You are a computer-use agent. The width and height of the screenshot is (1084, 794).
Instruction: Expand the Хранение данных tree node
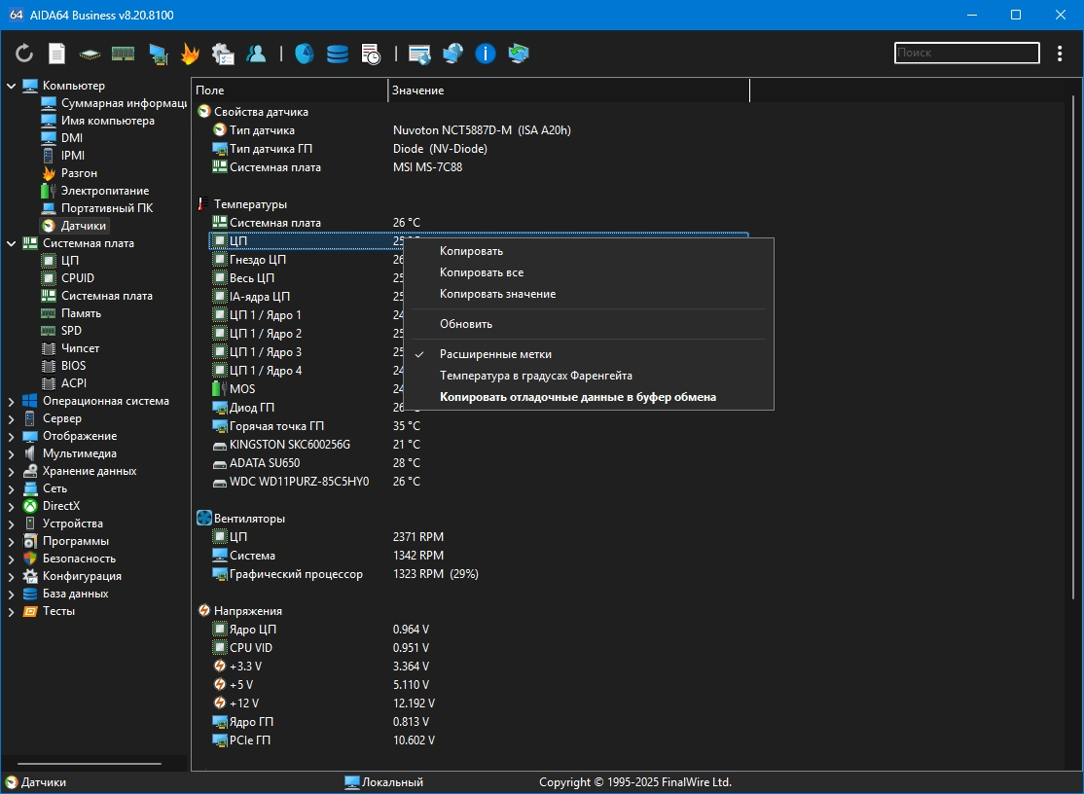12,471
